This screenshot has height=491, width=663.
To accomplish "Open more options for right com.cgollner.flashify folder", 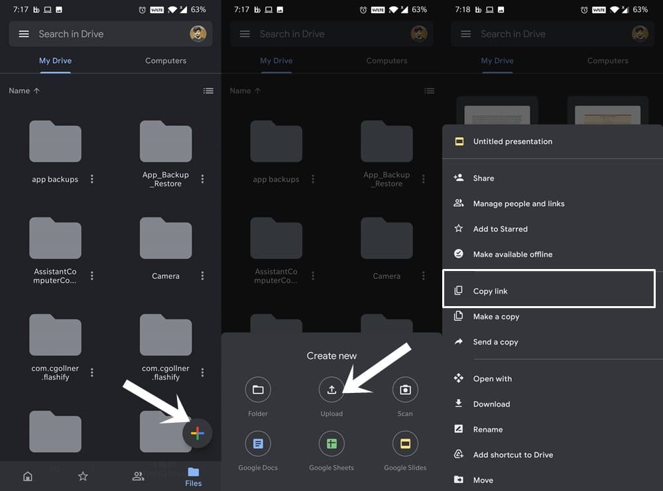I will pyautogui.click(x=202, y=372).
